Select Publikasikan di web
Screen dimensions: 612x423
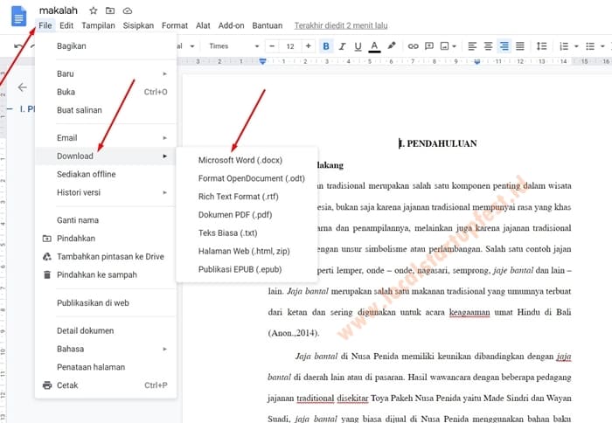click(106, 302)
